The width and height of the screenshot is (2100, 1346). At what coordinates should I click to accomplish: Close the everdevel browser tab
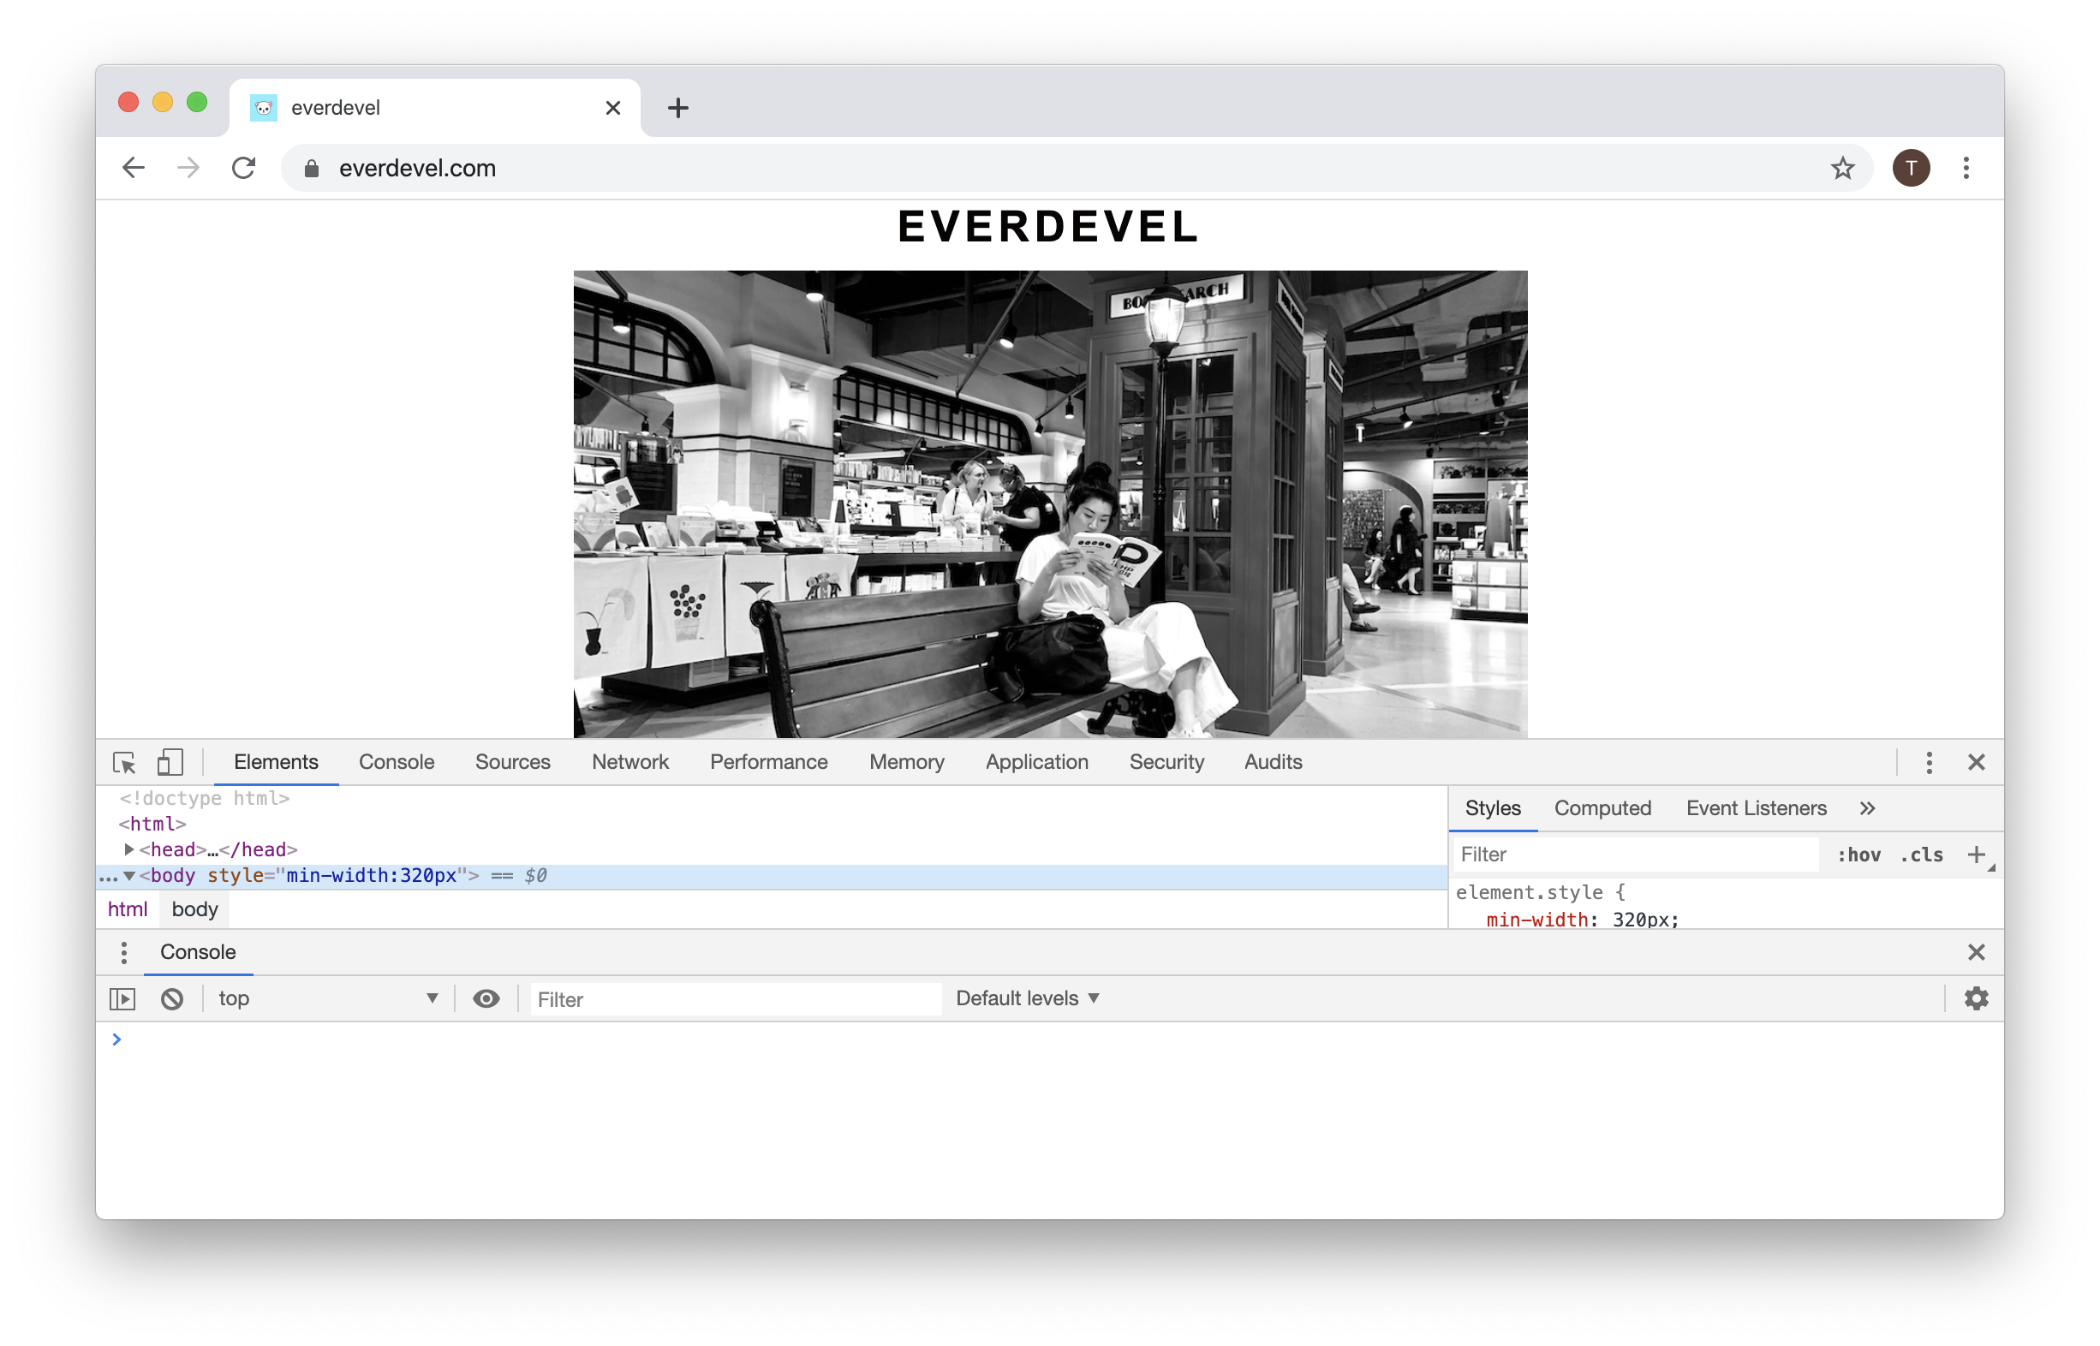[x=613, y=108]
